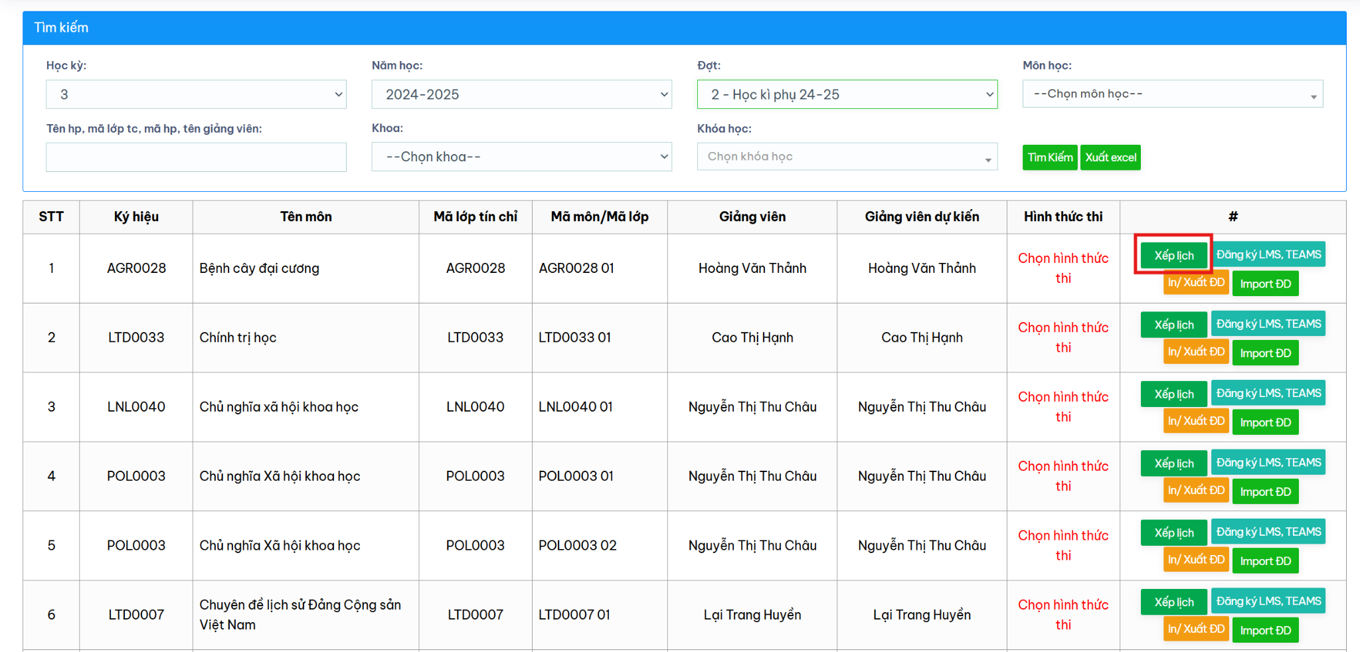Click Đăng ký LMS, TEAMS for LTD0033
1360x652 pixels.
tap(1268, 323)
